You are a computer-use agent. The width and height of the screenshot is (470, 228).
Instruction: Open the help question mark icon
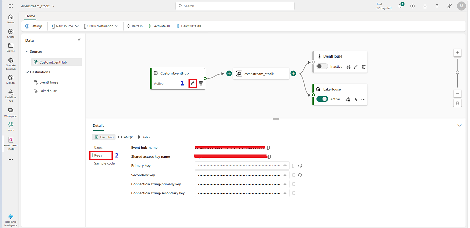437,6
